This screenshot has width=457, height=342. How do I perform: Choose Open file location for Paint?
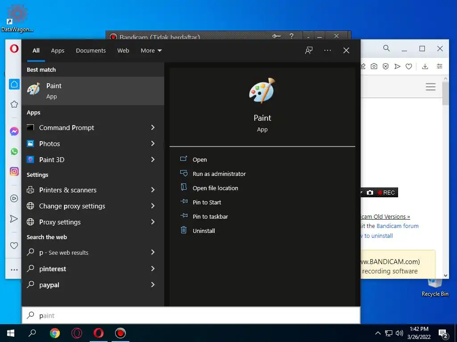(215, 188)
